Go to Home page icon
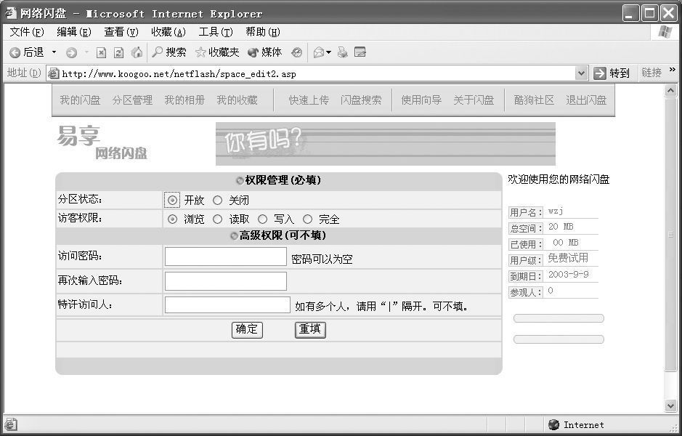The image size is (682, 436). pyautogui.click(x=137, y=52)
